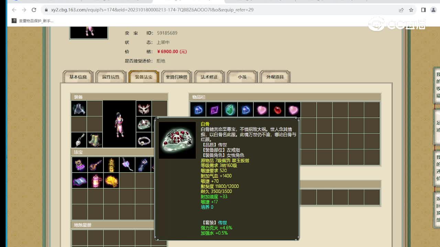Click the lute treasure icon in 法宝
This screenshot has height=247, width=440.
click(x=95, y=165)
